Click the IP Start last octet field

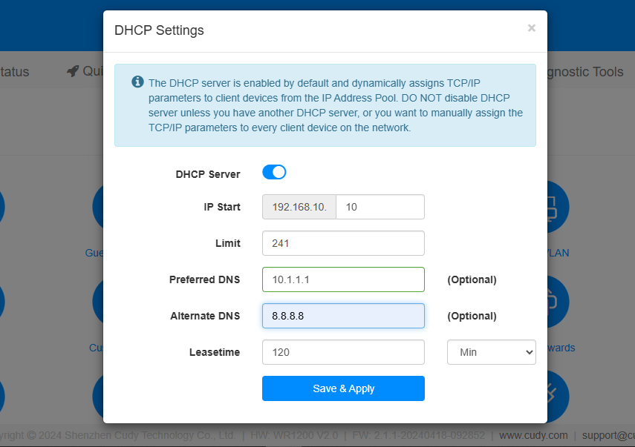coord(380,208)
